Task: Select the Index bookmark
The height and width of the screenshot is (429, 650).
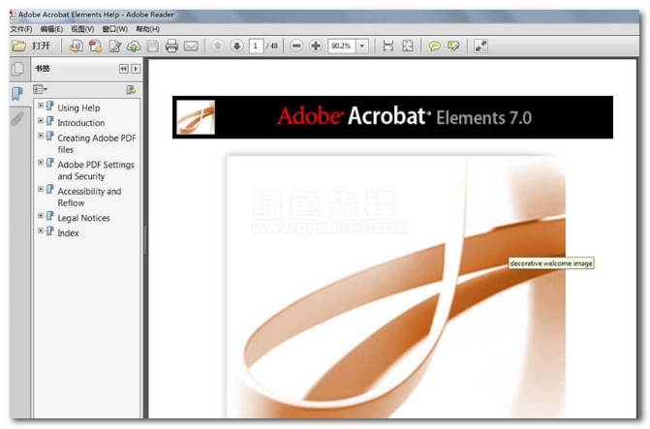Action: [68, 233]
